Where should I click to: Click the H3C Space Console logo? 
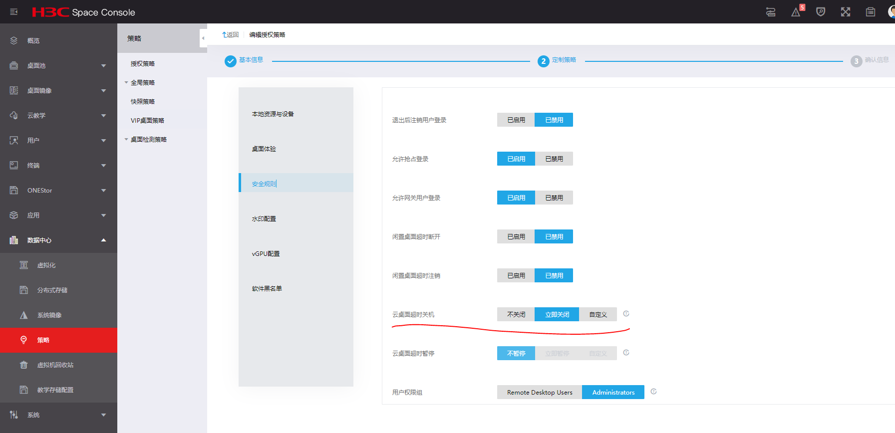83,12
